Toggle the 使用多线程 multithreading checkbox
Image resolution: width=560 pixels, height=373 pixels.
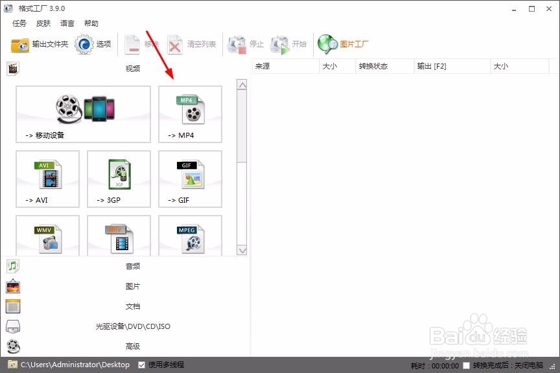(141, 365)
